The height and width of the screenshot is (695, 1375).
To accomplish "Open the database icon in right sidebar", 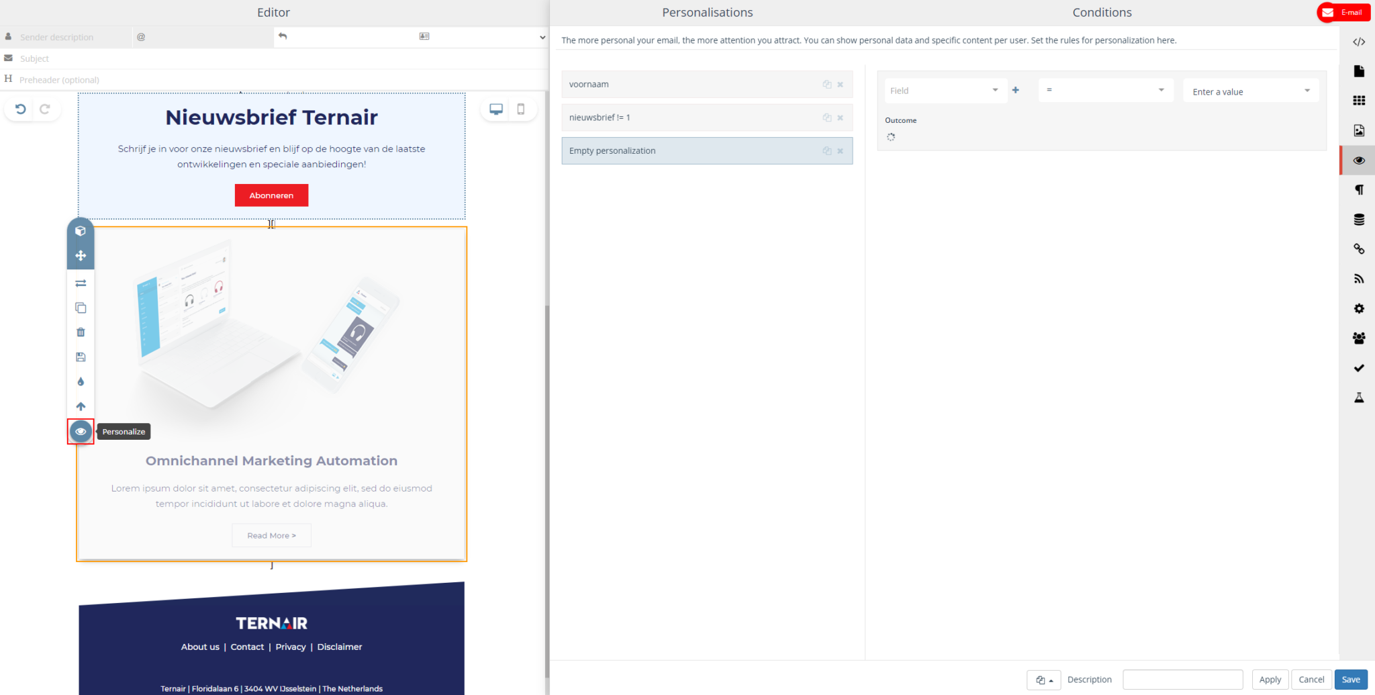I will coord(1359,220).
